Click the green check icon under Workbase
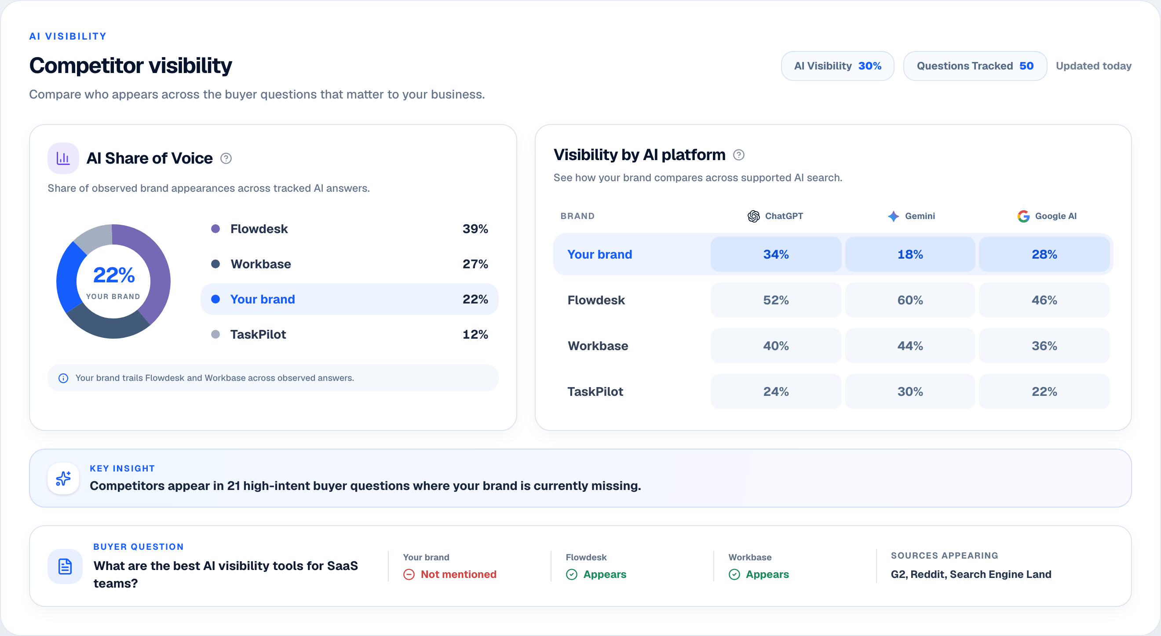Viewport: 1161px width, 636px height. click(734, 575)
